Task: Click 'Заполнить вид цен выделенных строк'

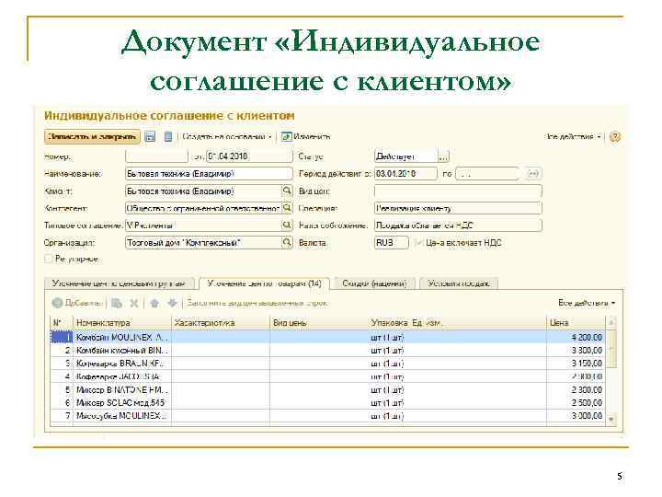Action: tap(257, 303)
